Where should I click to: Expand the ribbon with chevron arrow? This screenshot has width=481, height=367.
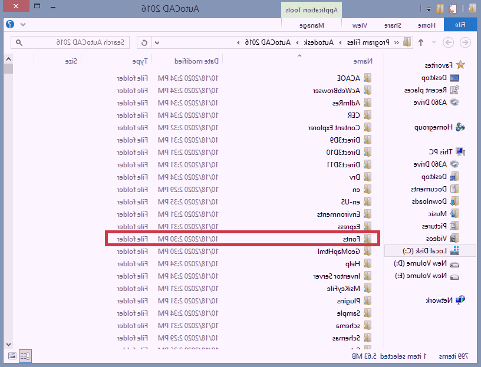[x=23, y=24]
